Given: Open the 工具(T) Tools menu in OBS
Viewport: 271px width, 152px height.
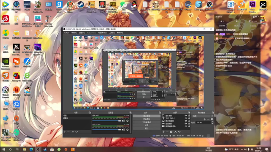Looking at the screenshot, I should [112, 33].
